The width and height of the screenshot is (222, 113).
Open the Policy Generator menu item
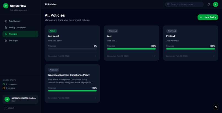20,27
